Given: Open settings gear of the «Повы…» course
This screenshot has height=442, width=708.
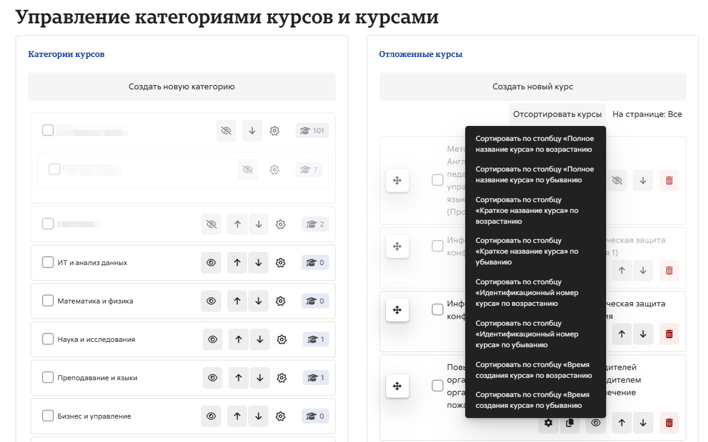Looking at the screenshot, I should click(548, 423).
